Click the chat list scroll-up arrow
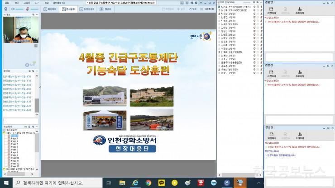Image resolution: width=335 pixels, height=188 pixels. [x=37, y=76]
